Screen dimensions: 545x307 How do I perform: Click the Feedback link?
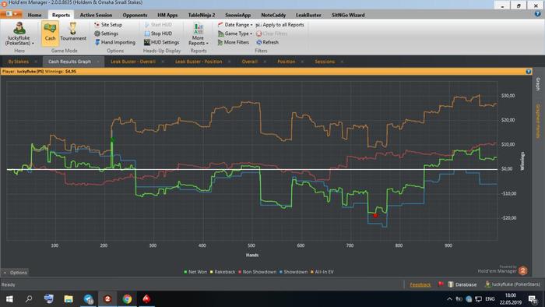pyautogui.click(x=420, y=284)
